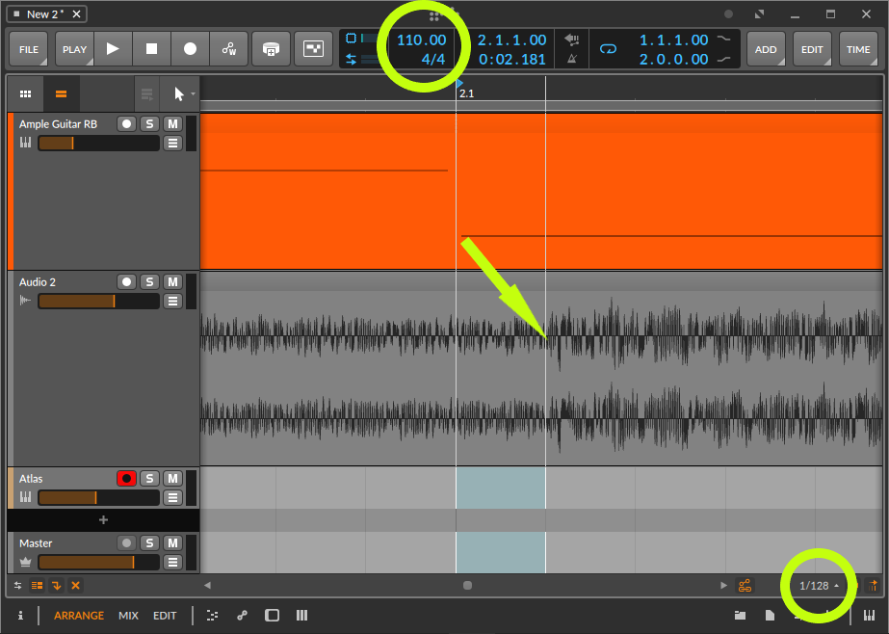Viewport: 889px width, 634px height.
Task: Open the beat grid 1/128 dropdown
Action: coord(819,585)
